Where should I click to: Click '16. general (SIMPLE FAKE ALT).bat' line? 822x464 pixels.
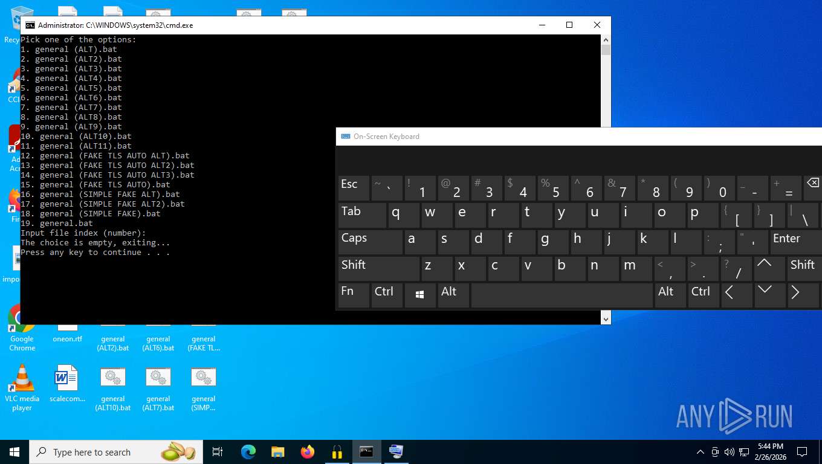[x=100, y=195]
